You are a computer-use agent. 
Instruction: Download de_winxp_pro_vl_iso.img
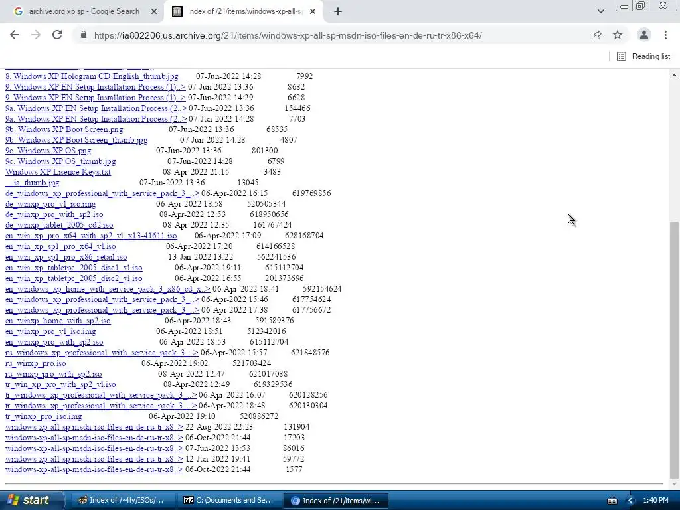50,204
